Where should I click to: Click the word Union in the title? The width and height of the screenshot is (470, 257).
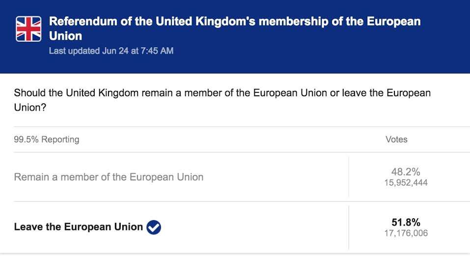coord(65,36)
